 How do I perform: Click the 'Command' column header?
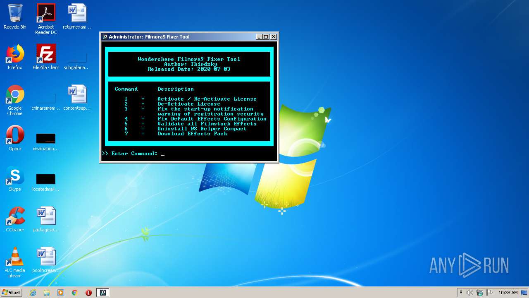pyautogui.click(x=126, y=89)
